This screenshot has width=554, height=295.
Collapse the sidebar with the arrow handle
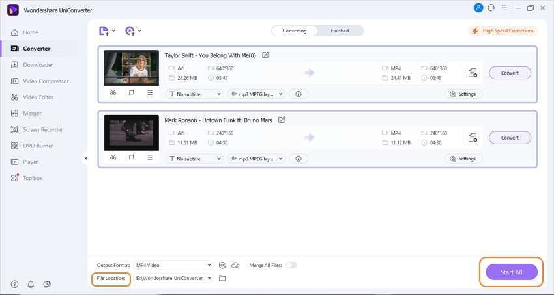(x=85, y=159)
